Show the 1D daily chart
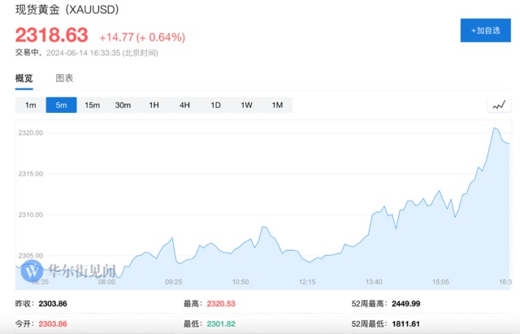This screenshot has height=334, width=520. [x=215, y=105]
